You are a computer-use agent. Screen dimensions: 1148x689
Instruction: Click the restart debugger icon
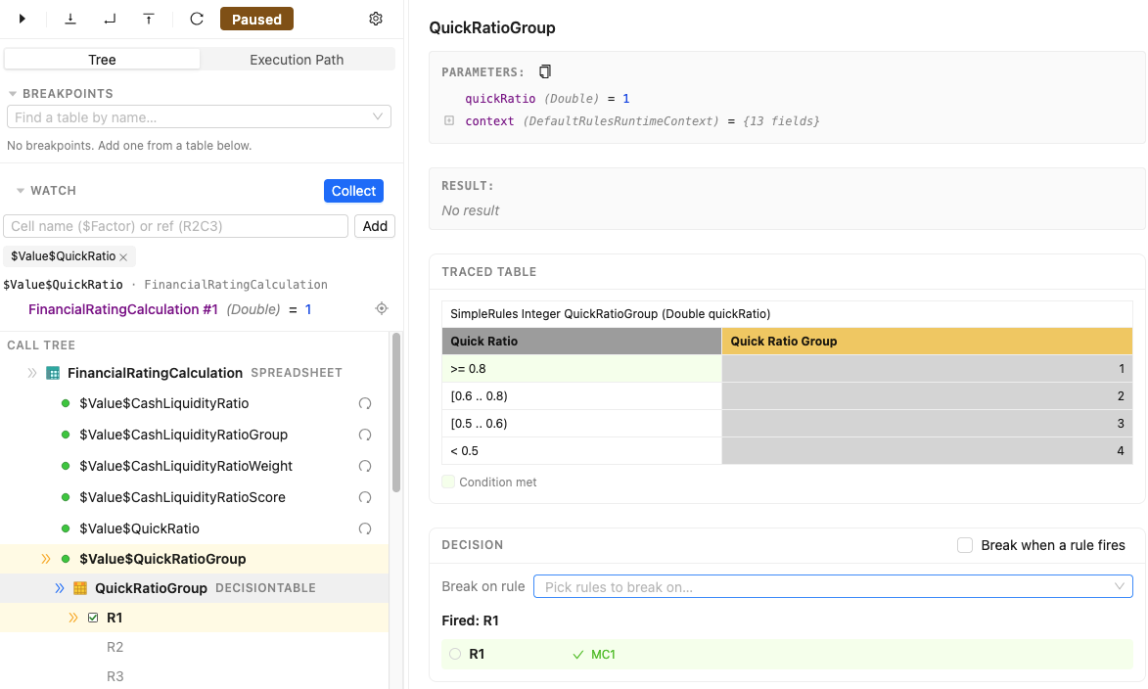click(x=197, y=19)
